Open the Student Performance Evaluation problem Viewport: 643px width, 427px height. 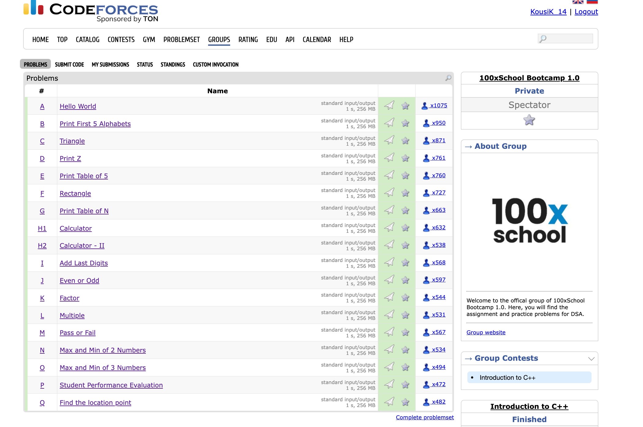tap(111, 385)
